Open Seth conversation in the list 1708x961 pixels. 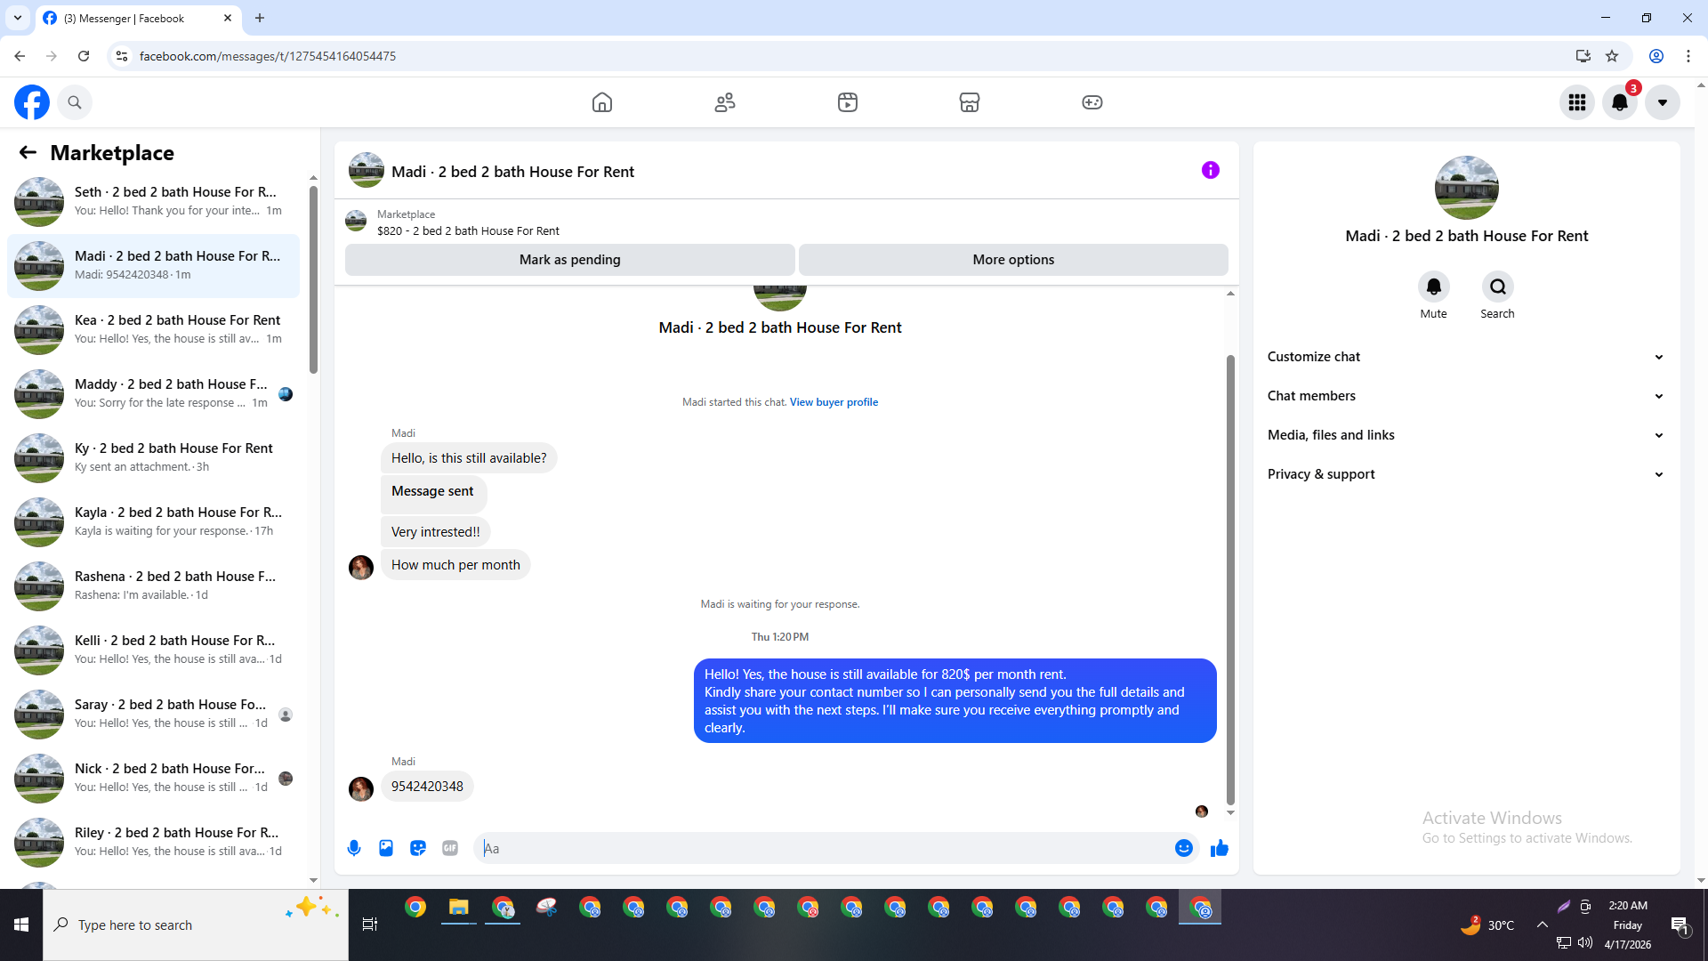pyautogui.click(x=153, y=202)
